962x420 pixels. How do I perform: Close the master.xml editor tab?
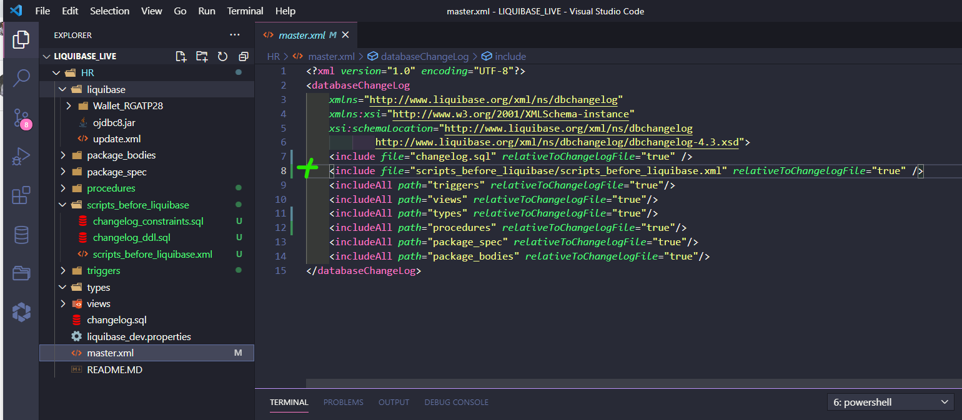345,36
